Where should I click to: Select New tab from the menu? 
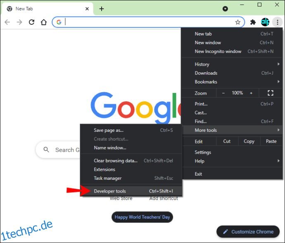[x=232, y=34]
